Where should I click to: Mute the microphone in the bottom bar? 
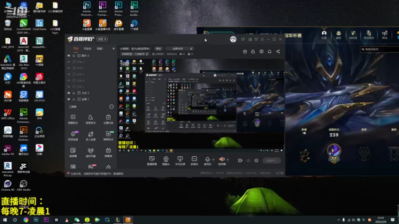[x=207, y=159]
